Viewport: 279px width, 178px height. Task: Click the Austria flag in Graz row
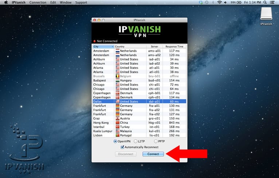point(117,118)
